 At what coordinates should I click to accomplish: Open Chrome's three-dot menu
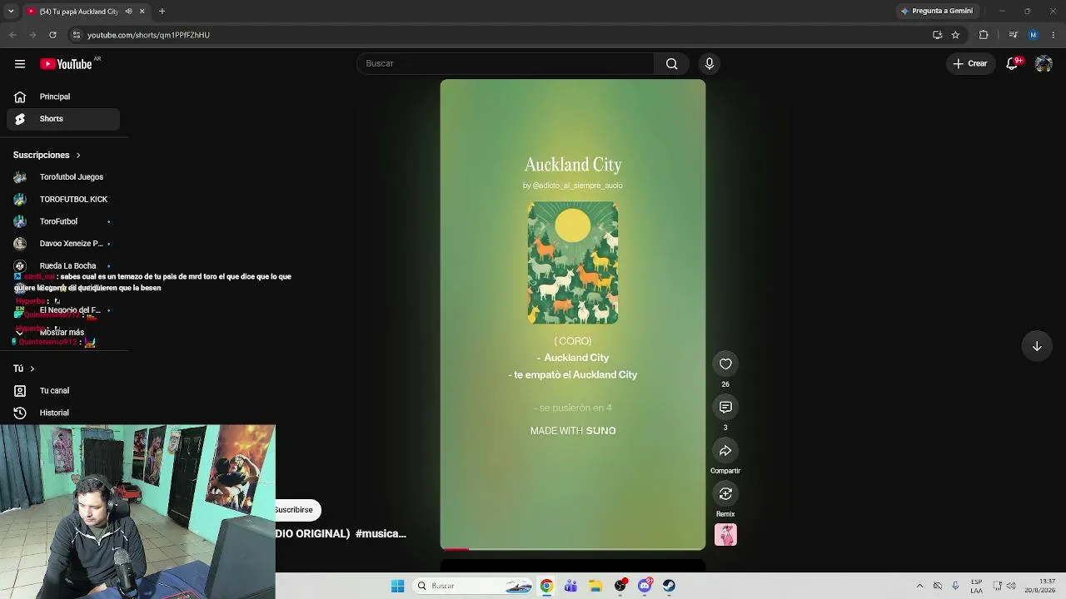(1054, 35)
